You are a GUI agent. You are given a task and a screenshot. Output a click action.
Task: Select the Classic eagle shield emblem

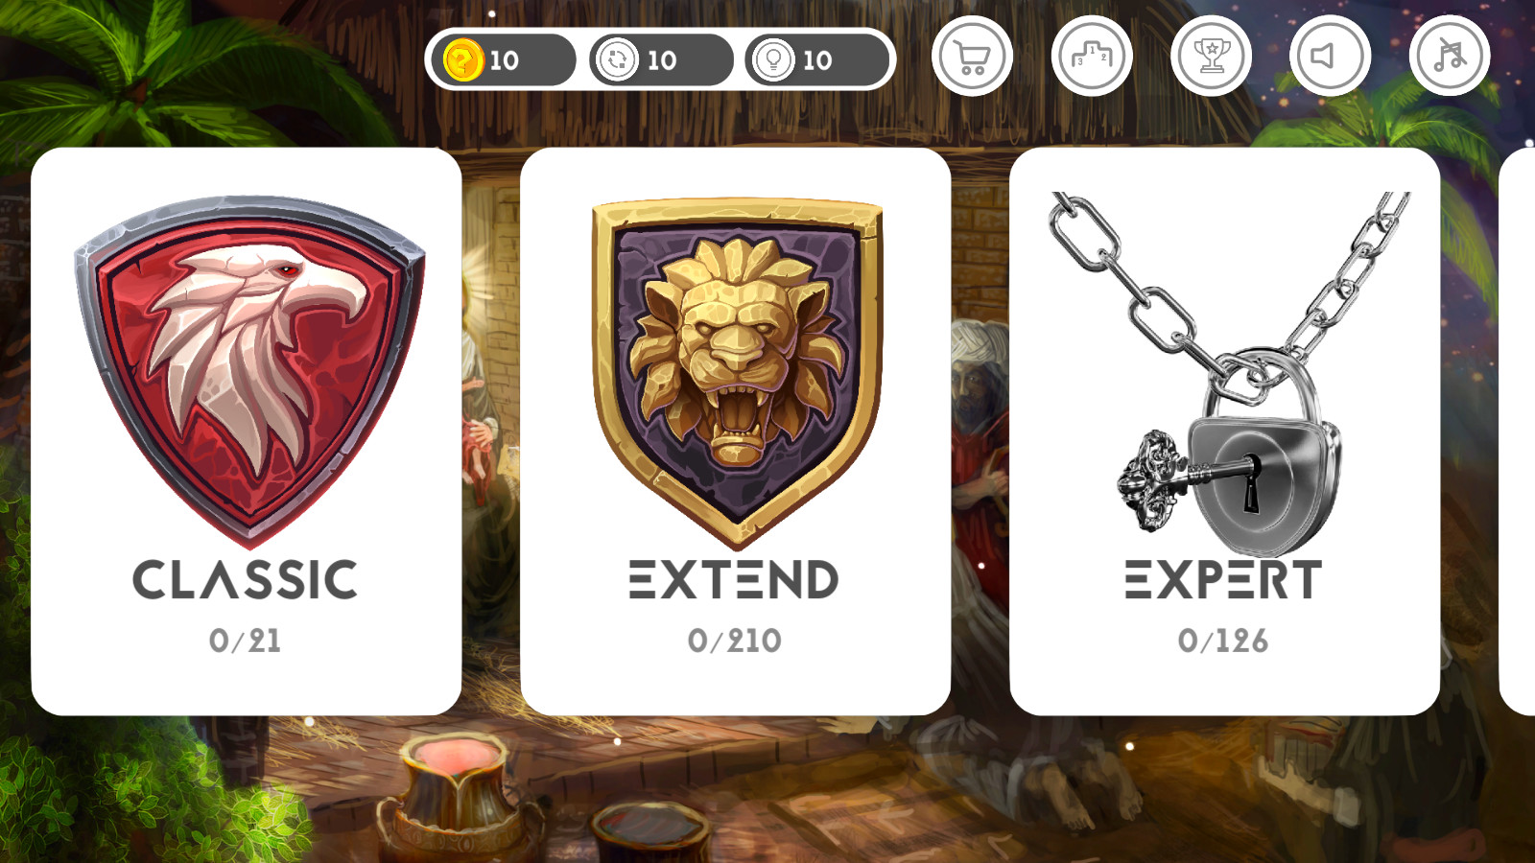pyautogui.click(x=248, y=370)
